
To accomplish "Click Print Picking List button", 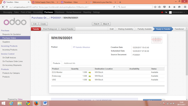I will coord(50,29).
